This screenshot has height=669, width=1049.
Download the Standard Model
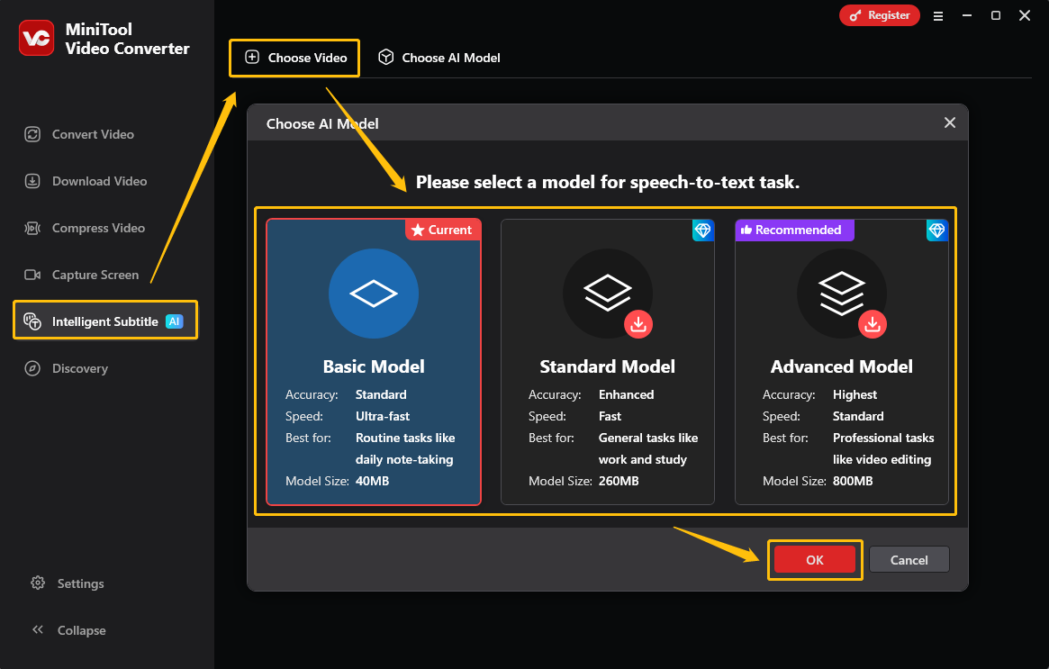(638, 323)
